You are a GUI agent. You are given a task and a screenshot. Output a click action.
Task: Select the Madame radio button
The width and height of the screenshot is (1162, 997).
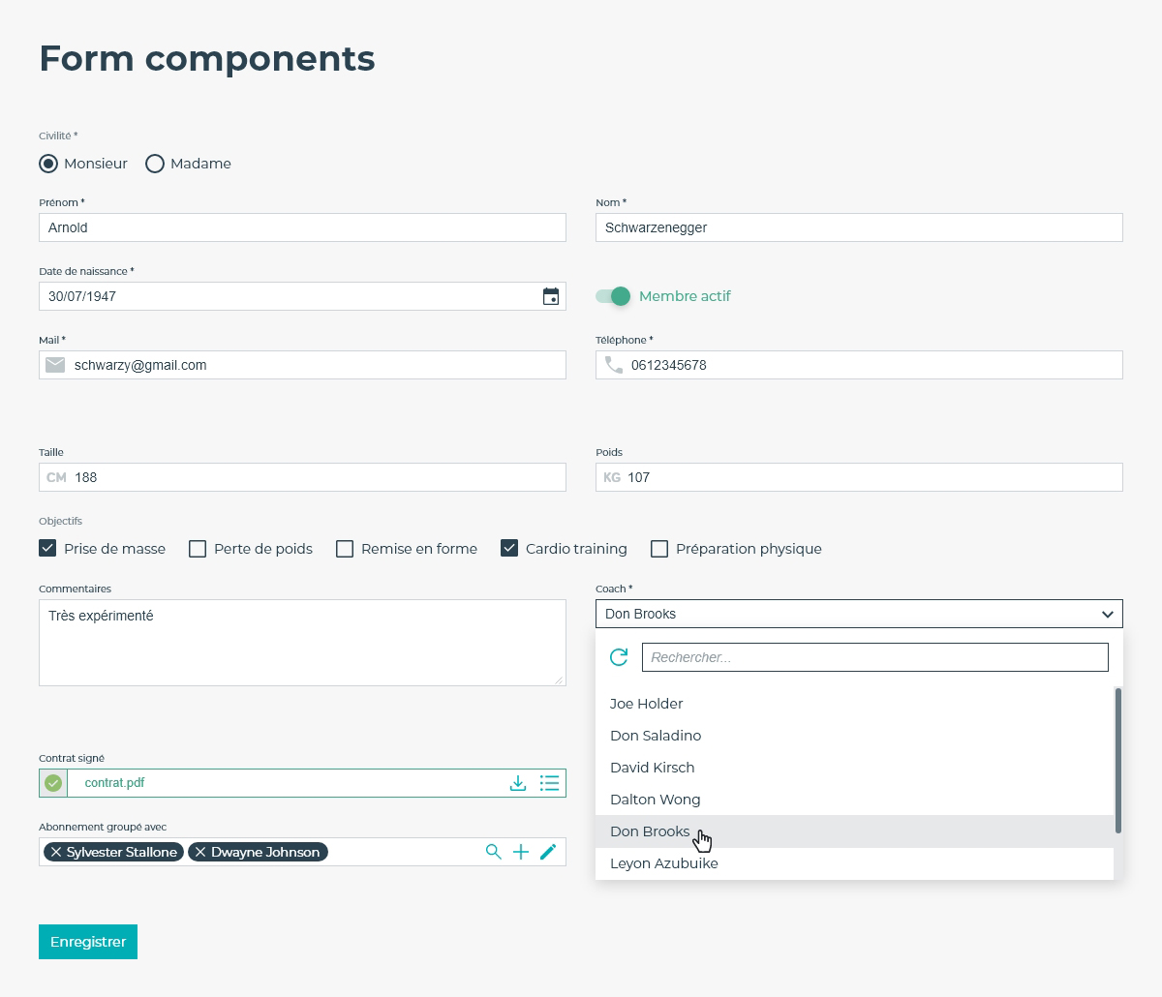pos(155,164)
